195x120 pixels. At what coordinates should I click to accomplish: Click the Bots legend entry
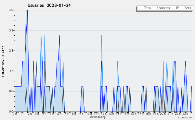tap(185, 8)
